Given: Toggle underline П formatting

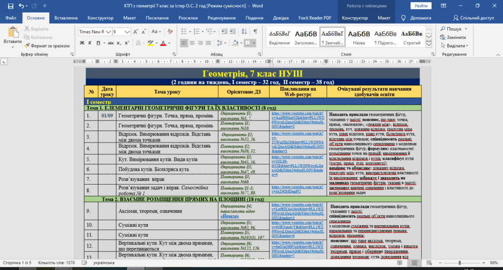Looking at the screenshot, I should point(98,43).
